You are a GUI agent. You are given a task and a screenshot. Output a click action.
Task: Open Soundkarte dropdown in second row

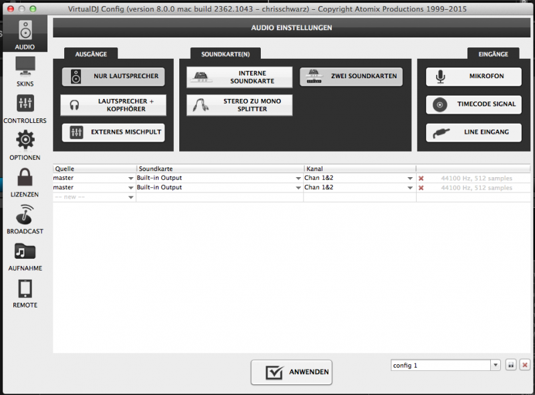(x=298, y=188)
